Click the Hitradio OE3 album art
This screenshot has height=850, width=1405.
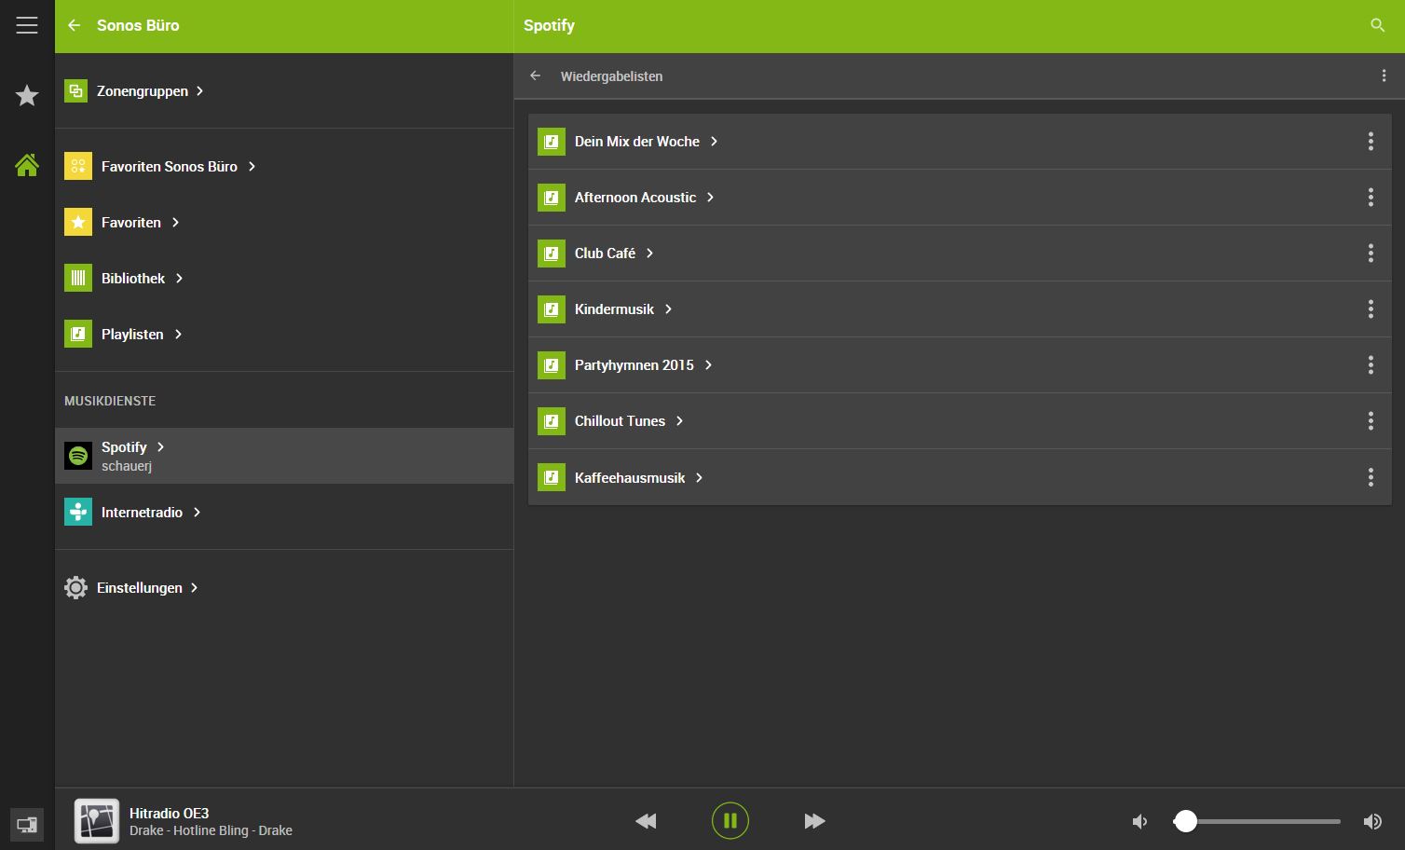click(97, 821)
